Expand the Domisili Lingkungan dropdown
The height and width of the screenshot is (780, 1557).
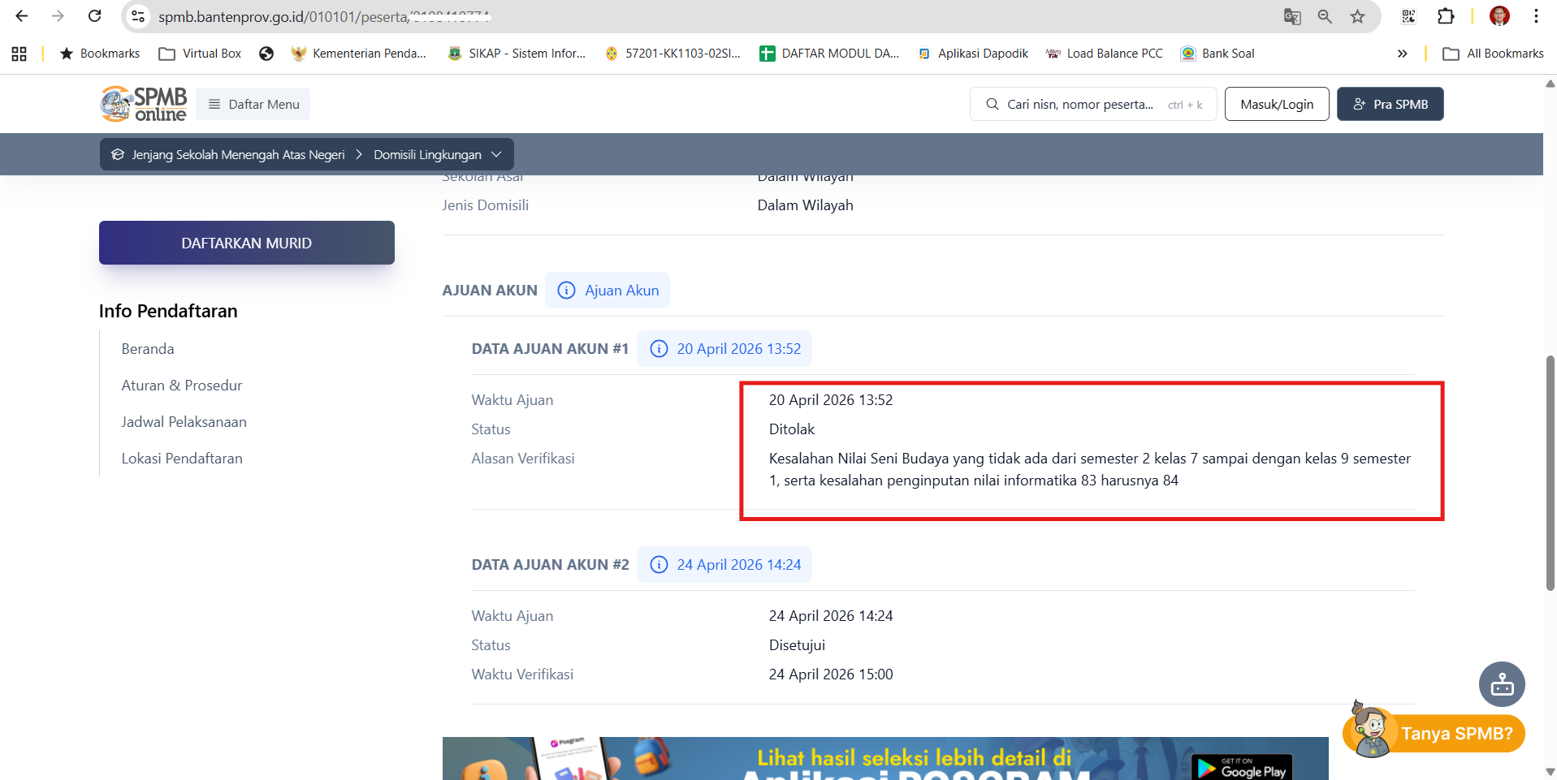click(x=437, y=154)
